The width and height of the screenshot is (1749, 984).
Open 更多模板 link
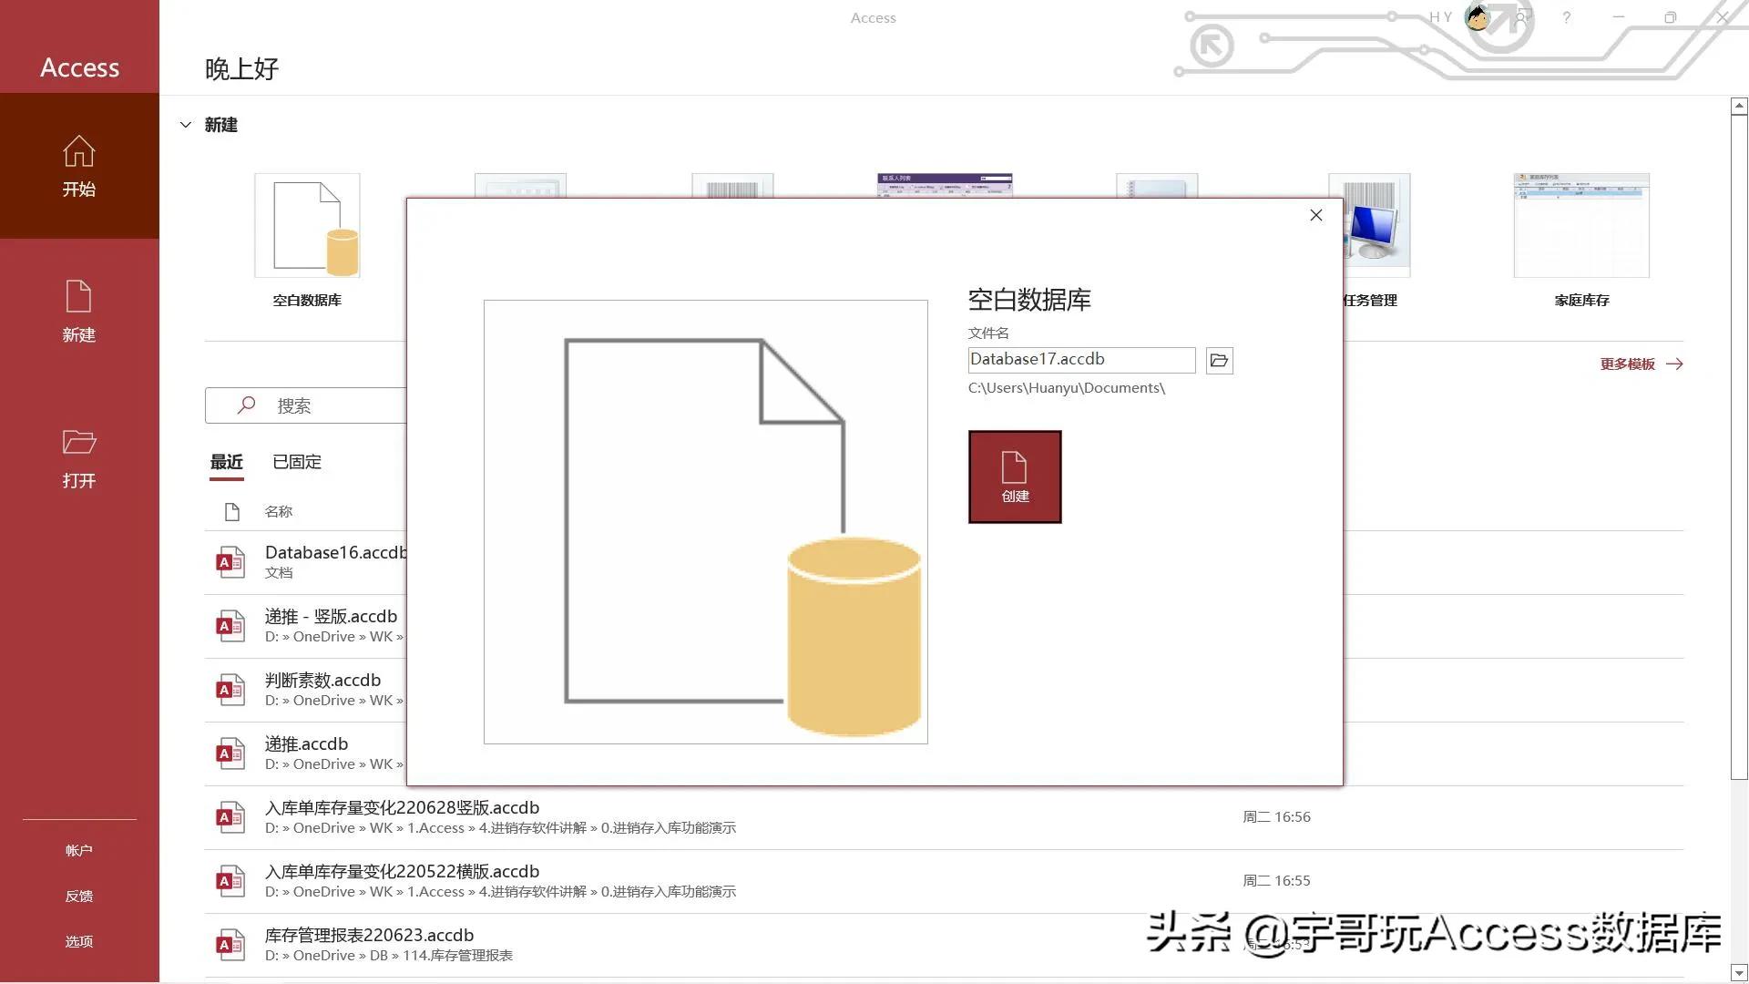coord(1627,364)
